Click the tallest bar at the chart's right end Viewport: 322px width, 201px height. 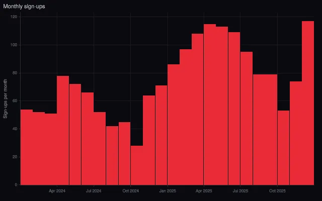pyautogui.click(x=308, y=103)
